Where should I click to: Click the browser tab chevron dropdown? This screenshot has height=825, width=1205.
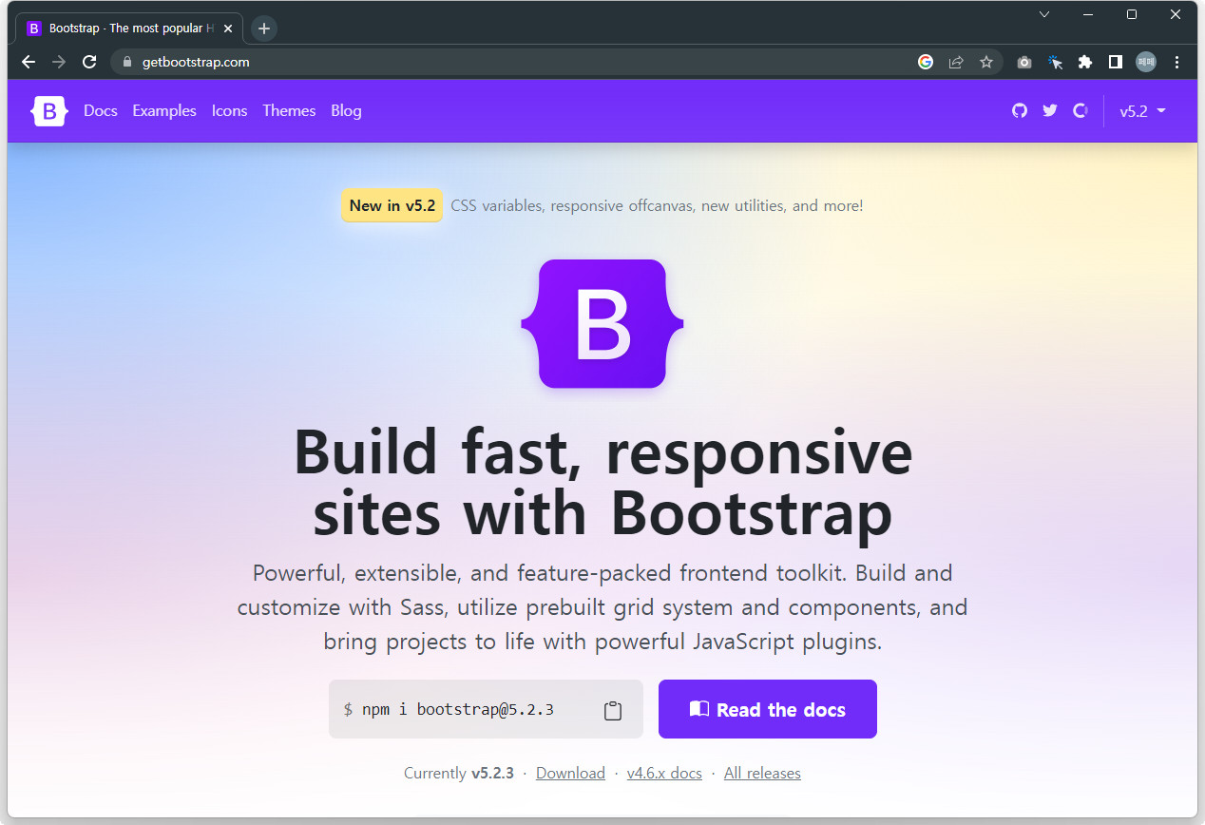coord(1043,14)
